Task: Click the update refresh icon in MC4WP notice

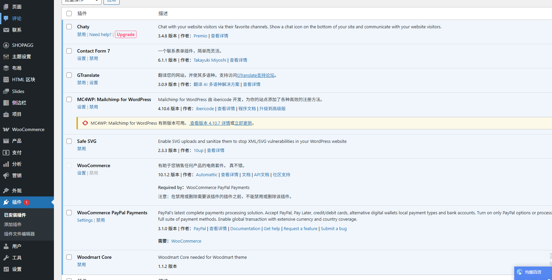Action: (x=85, y=123)
